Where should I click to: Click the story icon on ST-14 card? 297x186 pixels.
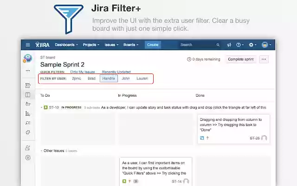tap(124, 181)
